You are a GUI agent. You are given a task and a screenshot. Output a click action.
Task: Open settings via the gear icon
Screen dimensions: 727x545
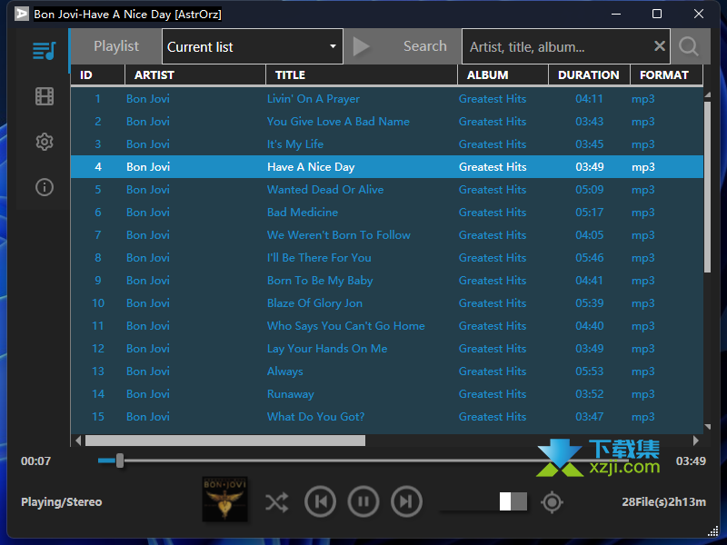(x=45, y=142)
